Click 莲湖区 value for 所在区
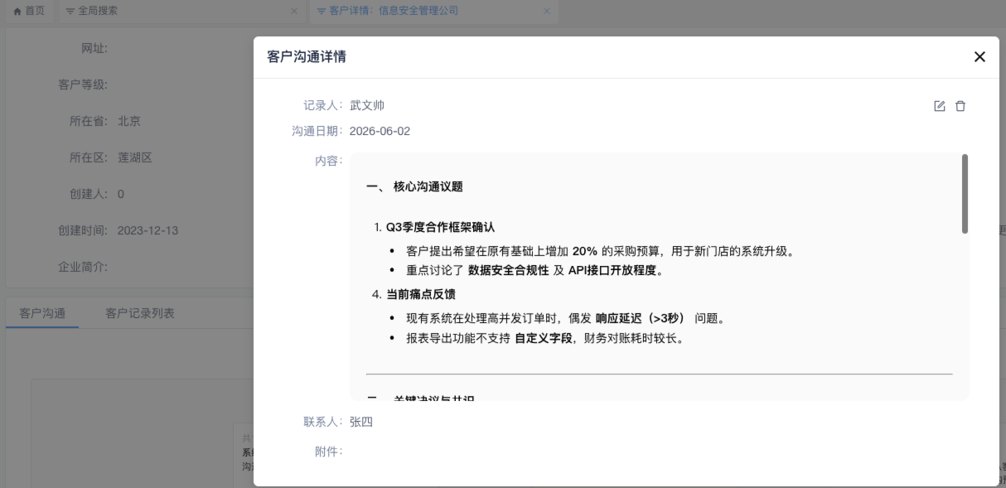Image resolution: width=1006 pixels, height=488 pixels. [x=135, y=157]
